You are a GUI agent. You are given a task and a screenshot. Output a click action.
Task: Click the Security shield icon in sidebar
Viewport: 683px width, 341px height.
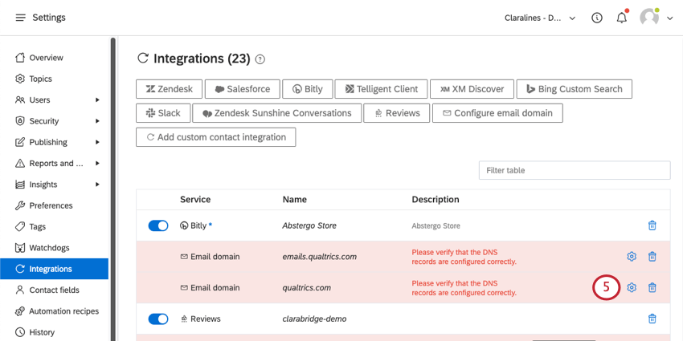[x=20, y=121]
